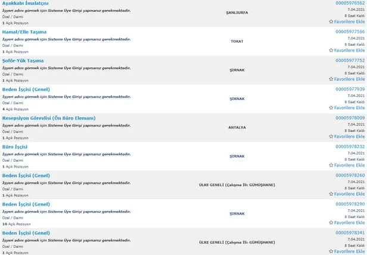Open the Hamal/Elle Taşıma job posting
This screenshot has width=367, height=255.
point(24,32)
